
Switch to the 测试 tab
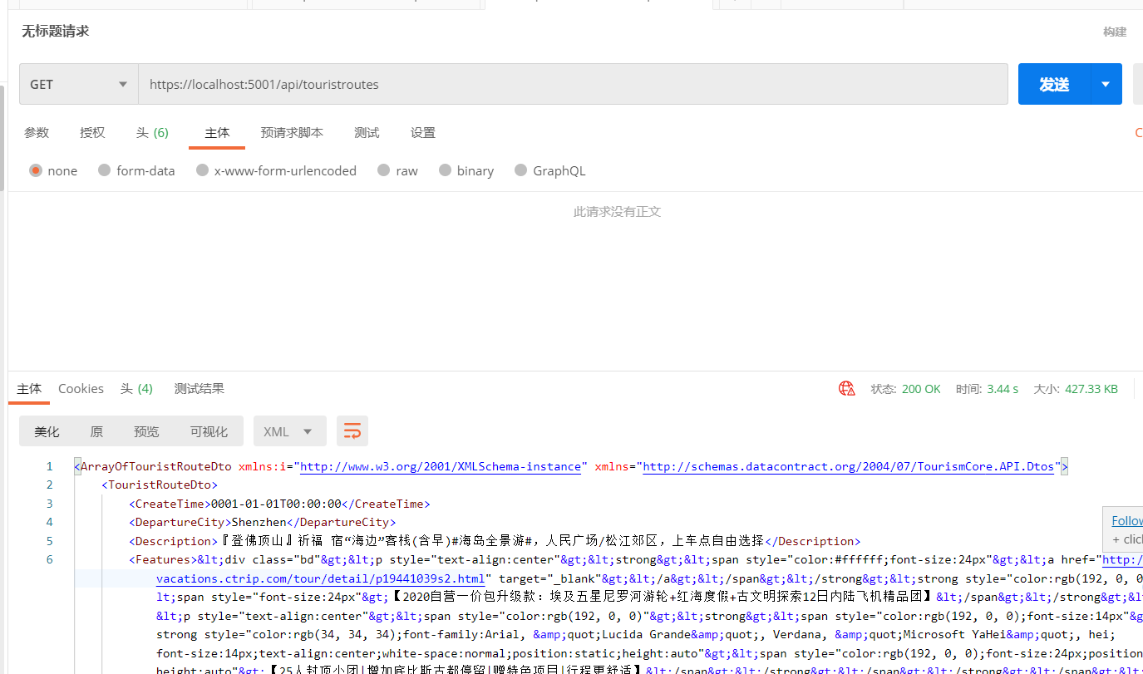click(367, 132)
